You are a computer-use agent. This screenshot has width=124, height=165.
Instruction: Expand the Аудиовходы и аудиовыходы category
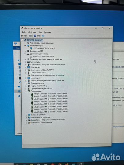coord(25,43)
